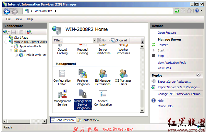Open Output Caching feature
This screenshot has width=206, height=132.
pyautogui.click(x=62, y=50)
